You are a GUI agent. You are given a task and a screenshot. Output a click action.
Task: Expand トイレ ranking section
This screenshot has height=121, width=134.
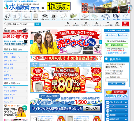[x=117, y=107]
